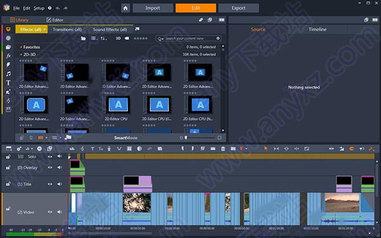Click the Undo arrow
This screenshot has height=238, width=381.
58,8
